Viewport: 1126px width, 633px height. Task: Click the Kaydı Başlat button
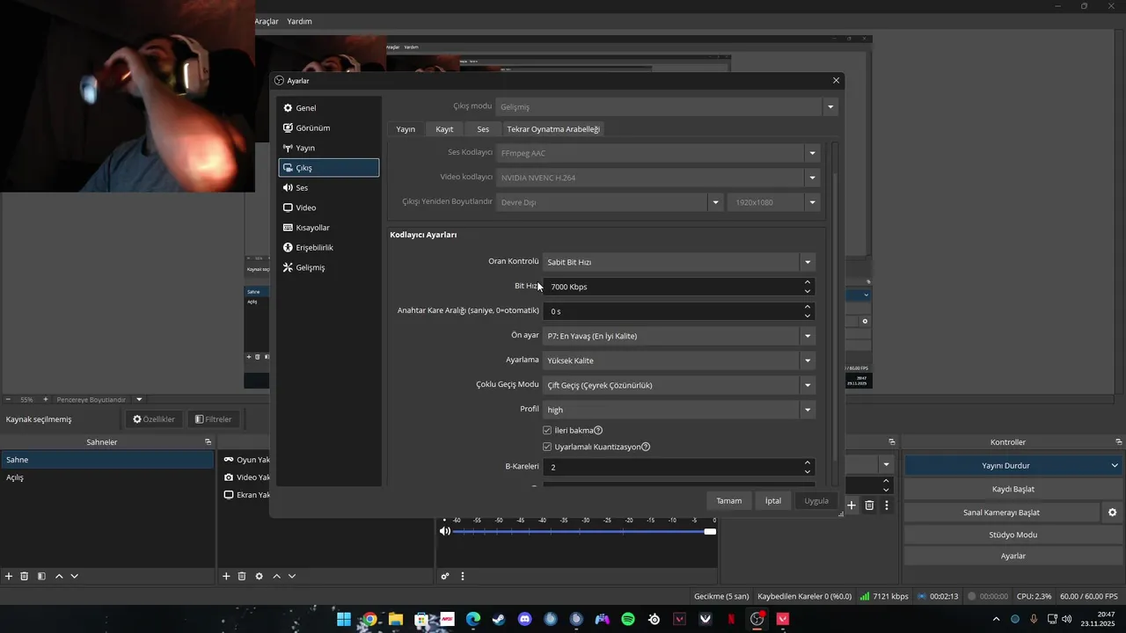pyautogui.click(x=1013, y=489)
